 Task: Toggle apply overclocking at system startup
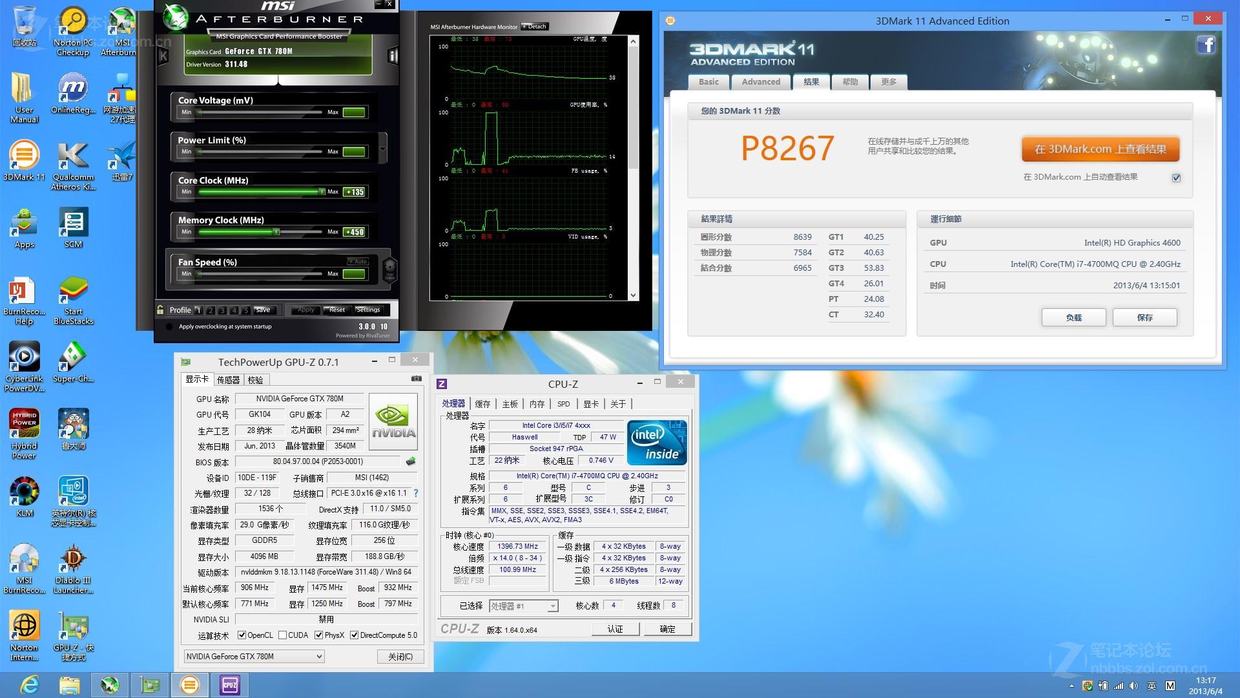point(169,326)
